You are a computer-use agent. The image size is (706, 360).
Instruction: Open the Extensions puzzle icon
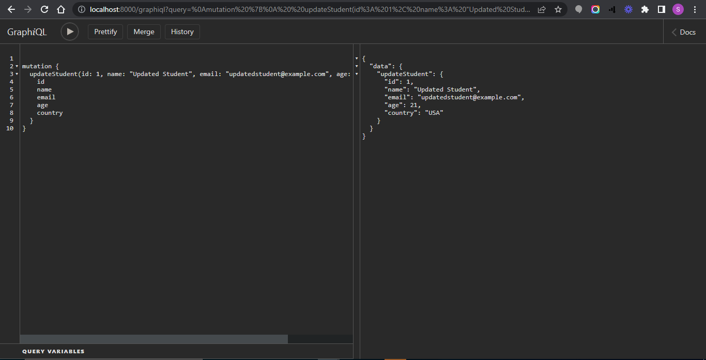(x=644, y=9)
